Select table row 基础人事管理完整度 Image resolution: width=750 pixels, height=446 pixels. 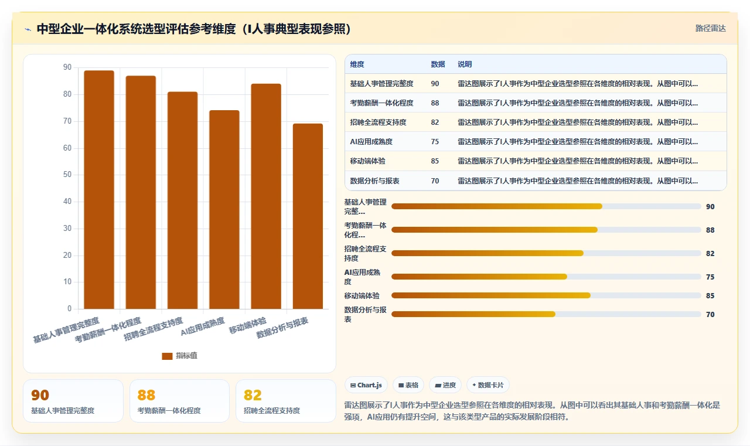click(536, 83)
